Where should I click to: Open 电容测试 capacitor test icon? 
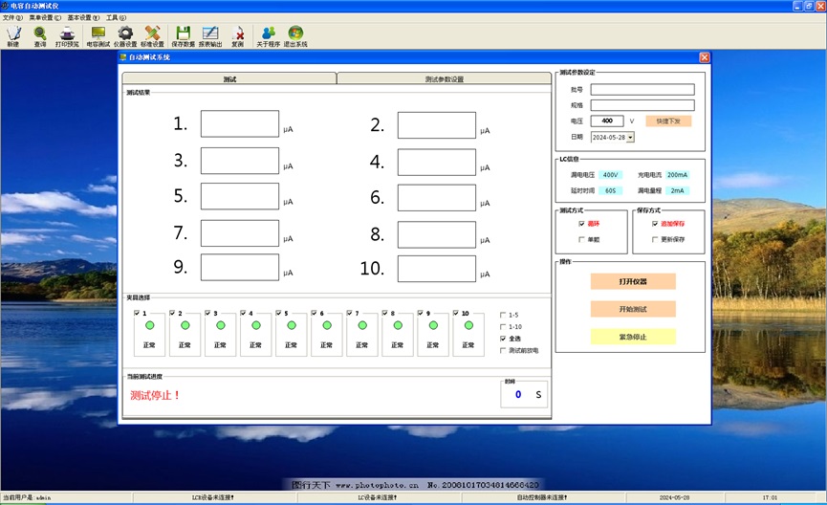click(98, 34)
